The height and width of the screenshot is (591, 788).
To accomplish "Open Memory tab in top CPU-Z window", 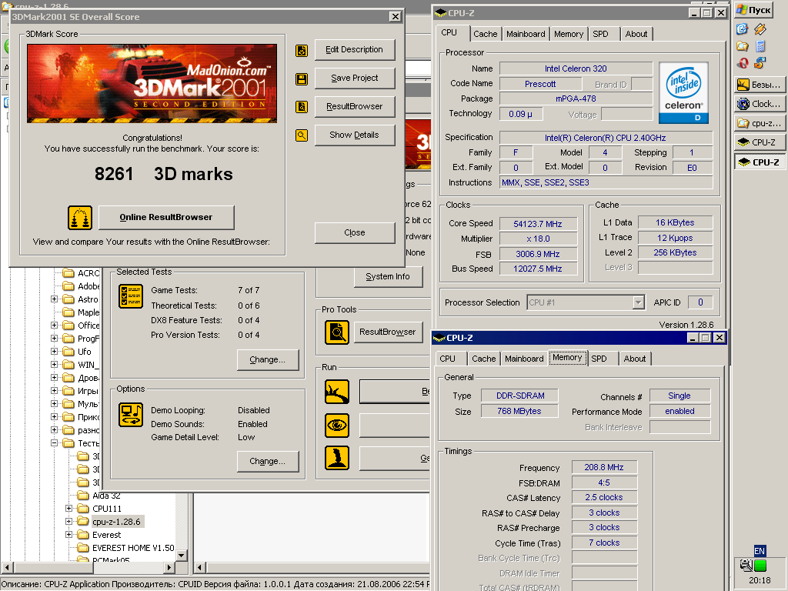I will (569, 34).
